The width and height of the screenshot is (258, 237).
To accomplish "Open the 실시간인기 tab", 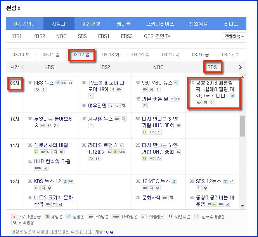I will (24, 24).
